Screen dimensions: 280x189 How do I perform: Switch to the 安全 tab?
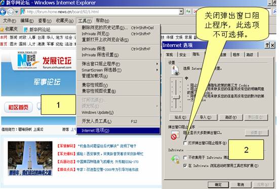183,55
